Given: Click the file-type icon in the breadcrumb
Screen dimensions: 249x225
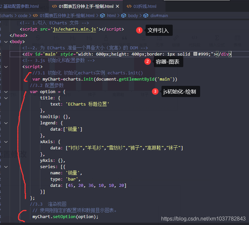Looking at the screenshot, I should click(x=35, y=16).
